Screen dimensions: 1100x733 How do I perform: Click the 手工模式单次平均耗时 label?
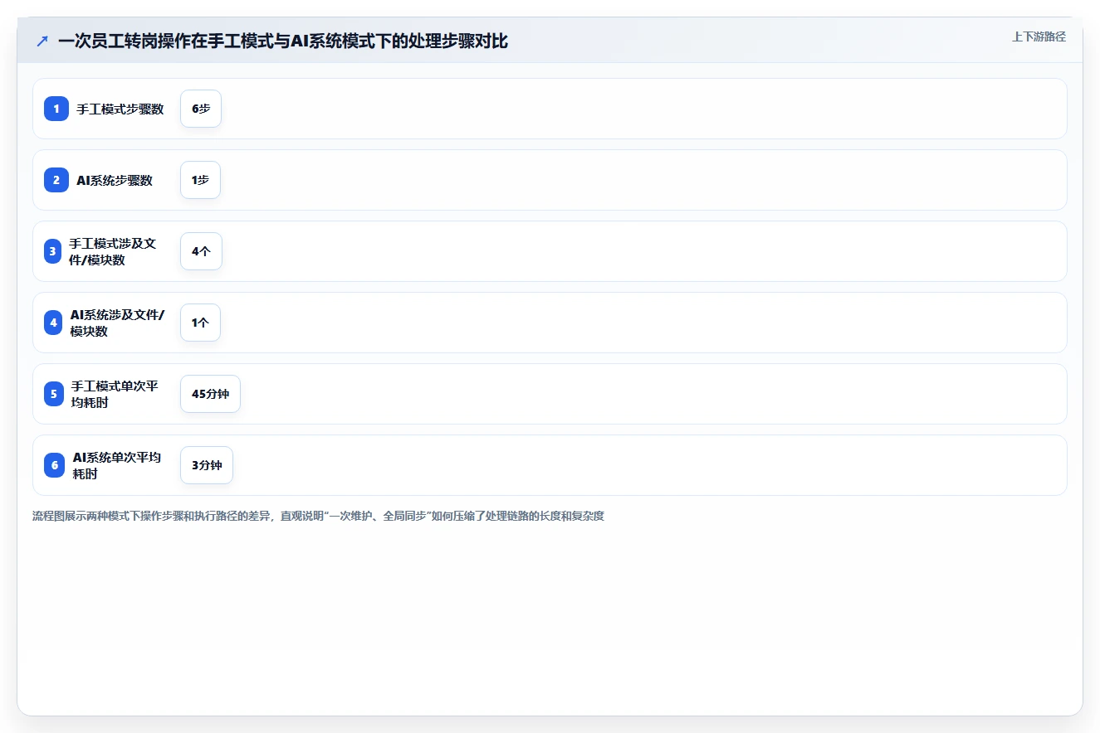point(115,394)
